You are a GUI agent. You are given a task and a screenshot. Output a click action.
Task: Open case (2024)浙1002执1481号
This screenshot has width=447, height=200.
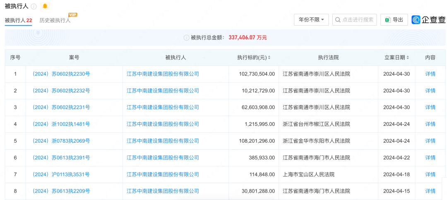(x=61, y=124)
